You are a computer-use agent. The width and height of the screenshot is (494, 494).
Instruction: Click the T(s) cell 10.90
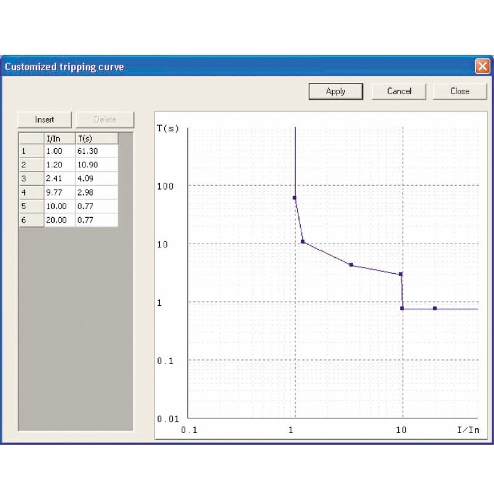[x=97, y=165]
